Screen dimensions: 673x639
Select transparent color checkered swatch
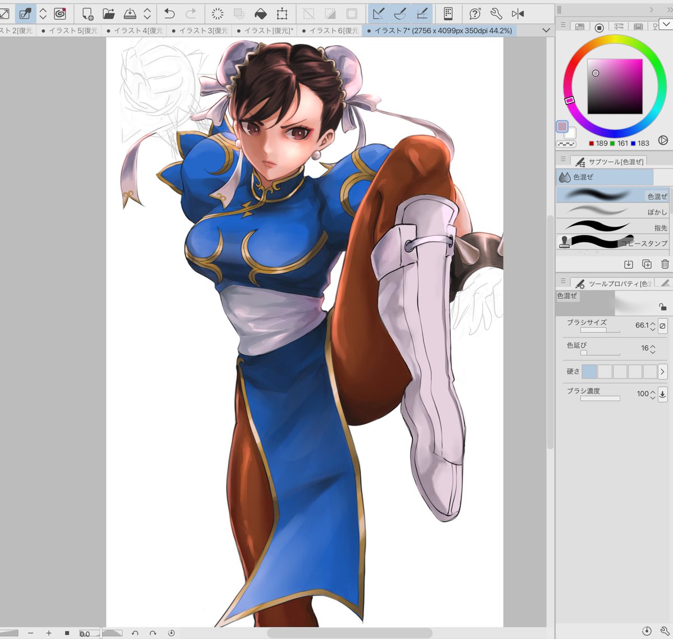coord(566,144)
